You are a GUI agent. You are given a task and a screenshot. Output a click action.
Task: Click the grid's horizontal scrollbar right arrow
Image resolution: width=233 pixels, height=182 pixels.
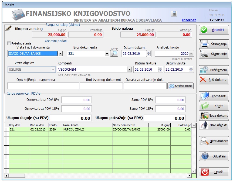pos(189,176)
